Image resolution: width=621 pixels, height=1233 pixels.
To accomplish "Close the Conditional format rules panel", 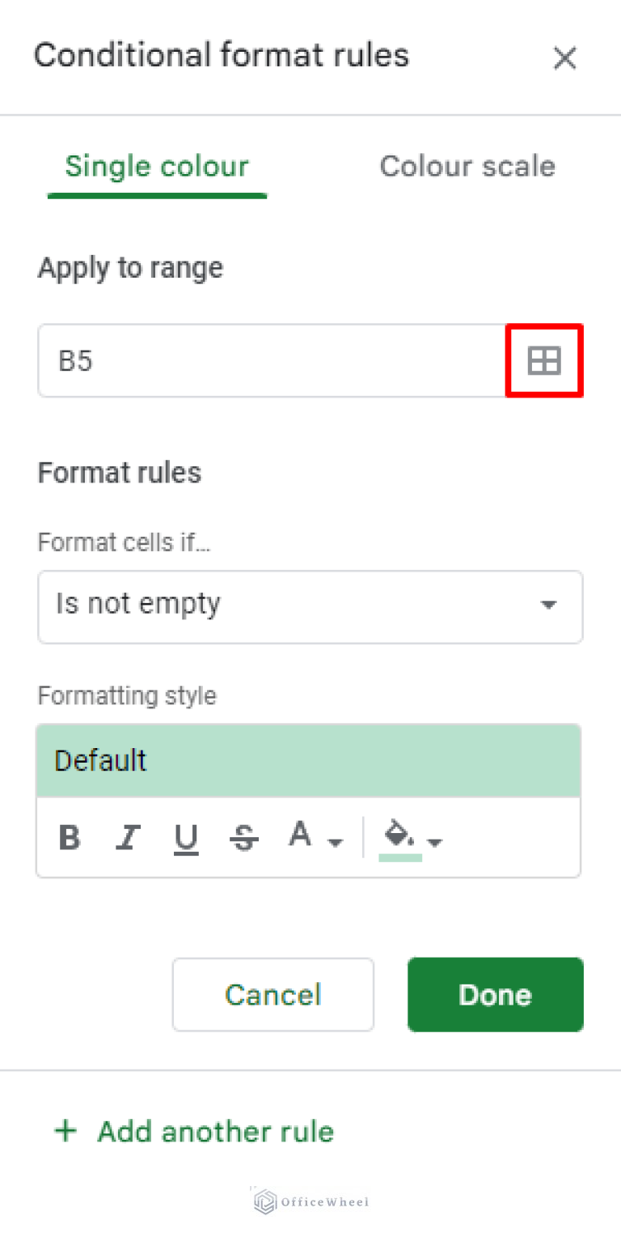I will tap(564, 57).
